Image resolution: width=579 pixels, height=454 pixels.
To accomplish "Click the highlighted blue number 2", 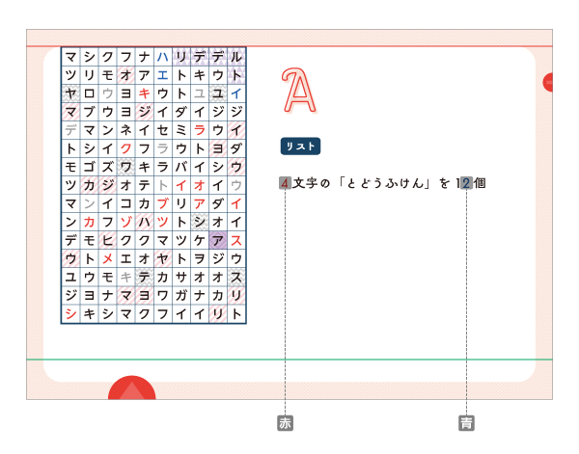I will click(x=466, y=183).
